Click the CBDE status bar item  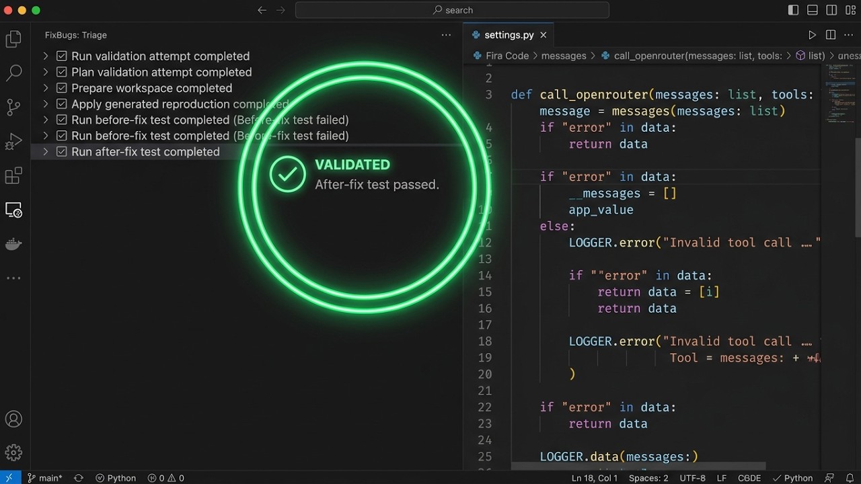[x=750, y=478]
